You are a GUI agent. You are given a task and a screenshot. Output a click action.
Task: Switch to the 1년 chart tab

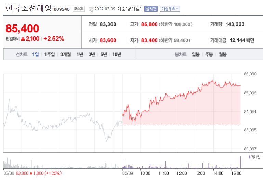[80, 54]
